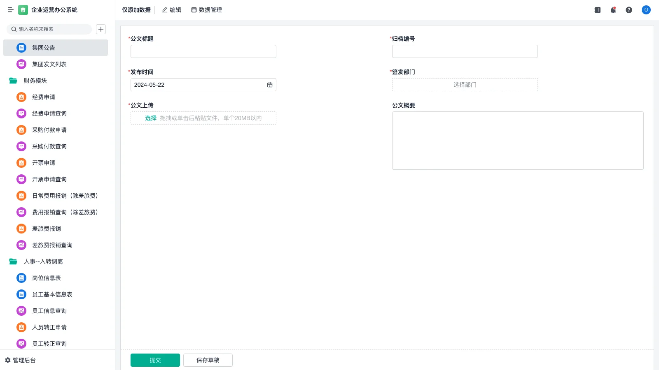659x370 pixels.
Task: Open the dark notebook icon in header
Action: pyautogui.click(x=597, y=10)
